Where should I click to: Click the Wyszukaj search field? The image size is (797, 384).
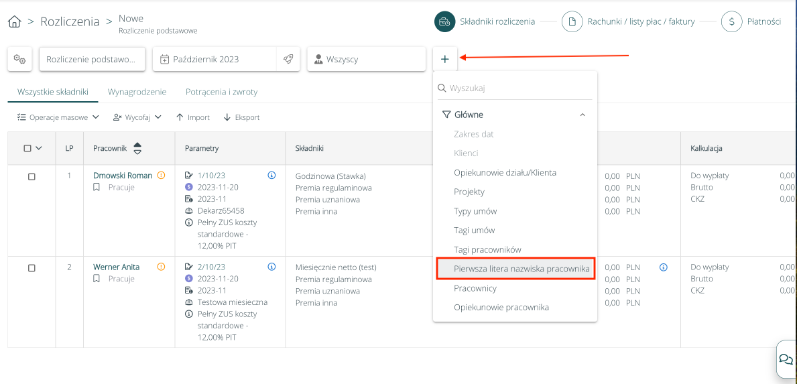tap(515, 88)
